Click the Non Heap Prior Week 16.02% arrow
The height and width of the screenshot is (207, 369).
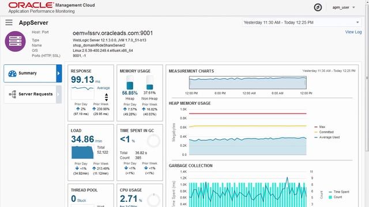coord(144,109)
